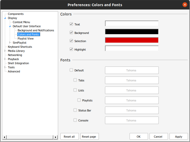Enable the Playlists font checkbox
190x142 pixels.
point(79,100)
